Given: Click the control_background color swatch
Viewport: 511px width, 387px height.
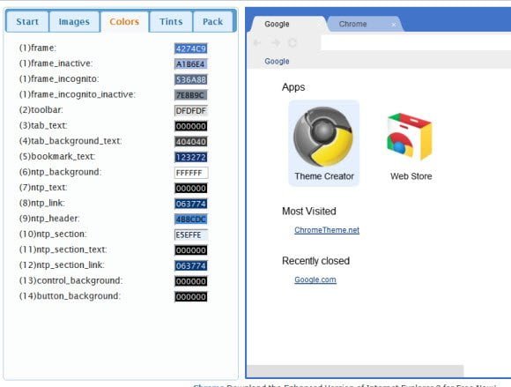Looking at the screenshot, I should (191, 281).
